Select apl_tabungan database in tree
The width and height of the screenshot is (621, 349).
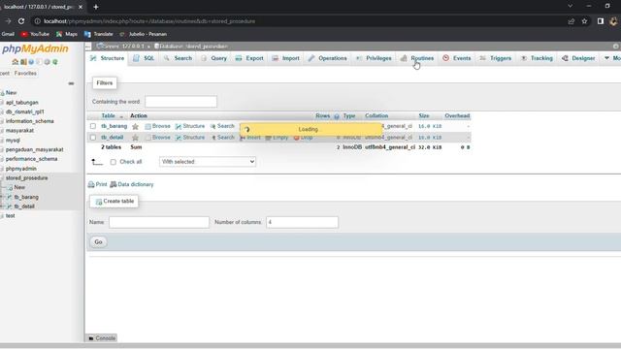point(22,103)
